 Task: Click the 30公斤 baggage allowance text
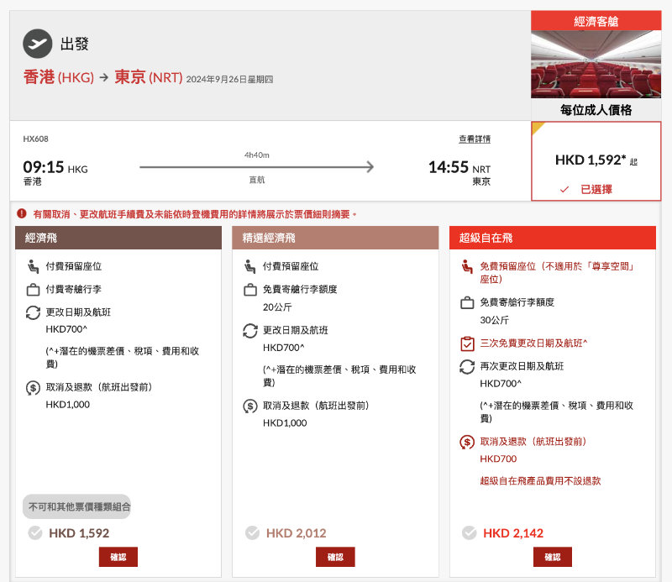point(494,320)
